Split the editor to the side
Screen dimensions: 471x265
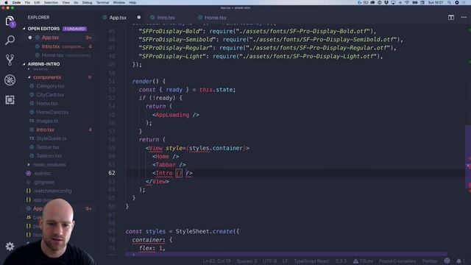451,18
